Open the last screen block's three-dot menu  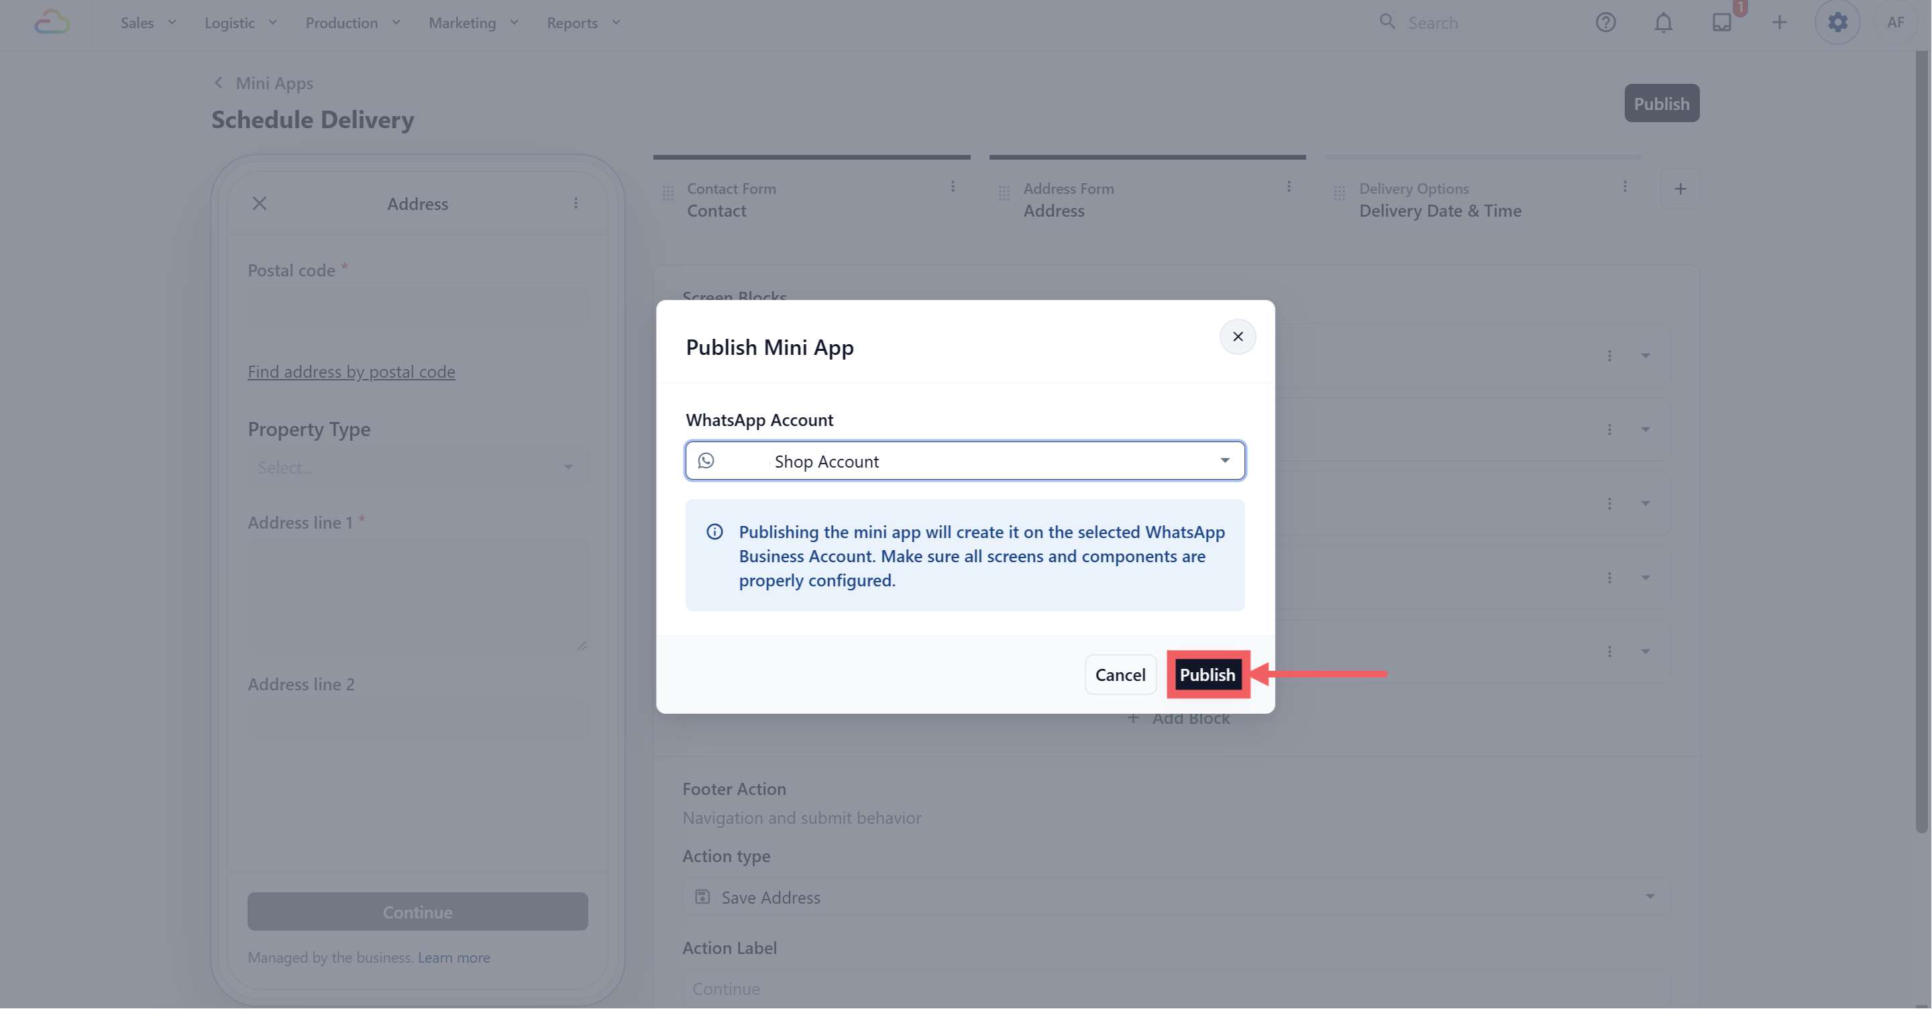(x=1609, y=652)
